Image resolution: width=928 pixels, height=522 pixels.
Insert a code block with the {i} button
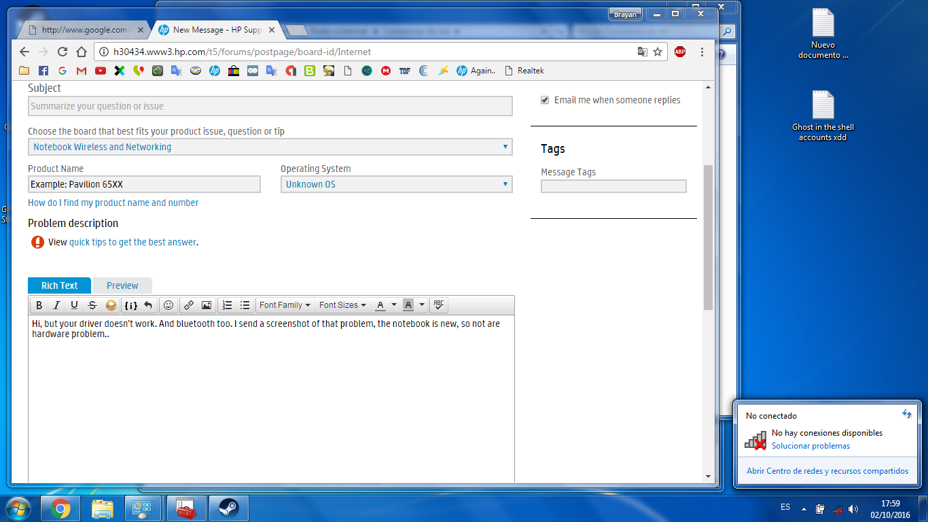coord(130,305)
